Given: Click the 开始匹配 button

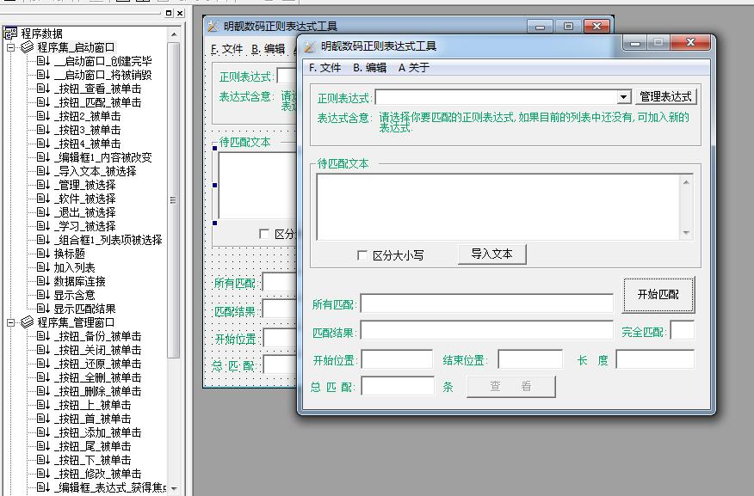Looking at the screenshot, I should coord(658,294).
